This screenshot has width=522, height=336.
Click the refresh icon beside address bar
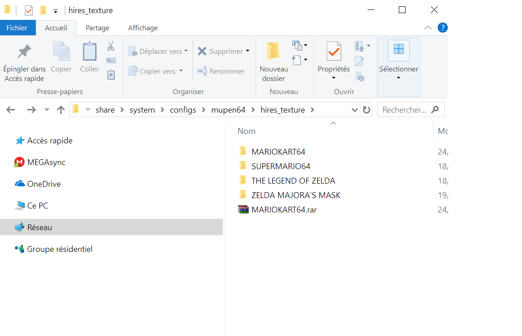[x=366, y=110]
